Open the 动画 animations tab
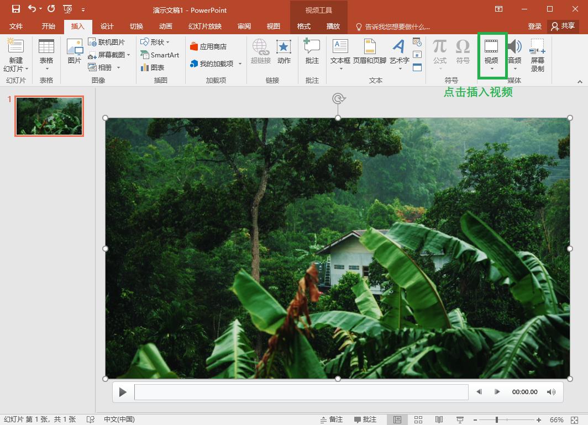 [165, 26]
